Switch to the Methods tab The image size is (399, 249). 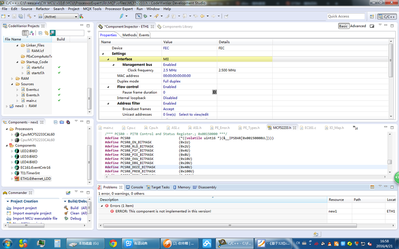point(130,35)
